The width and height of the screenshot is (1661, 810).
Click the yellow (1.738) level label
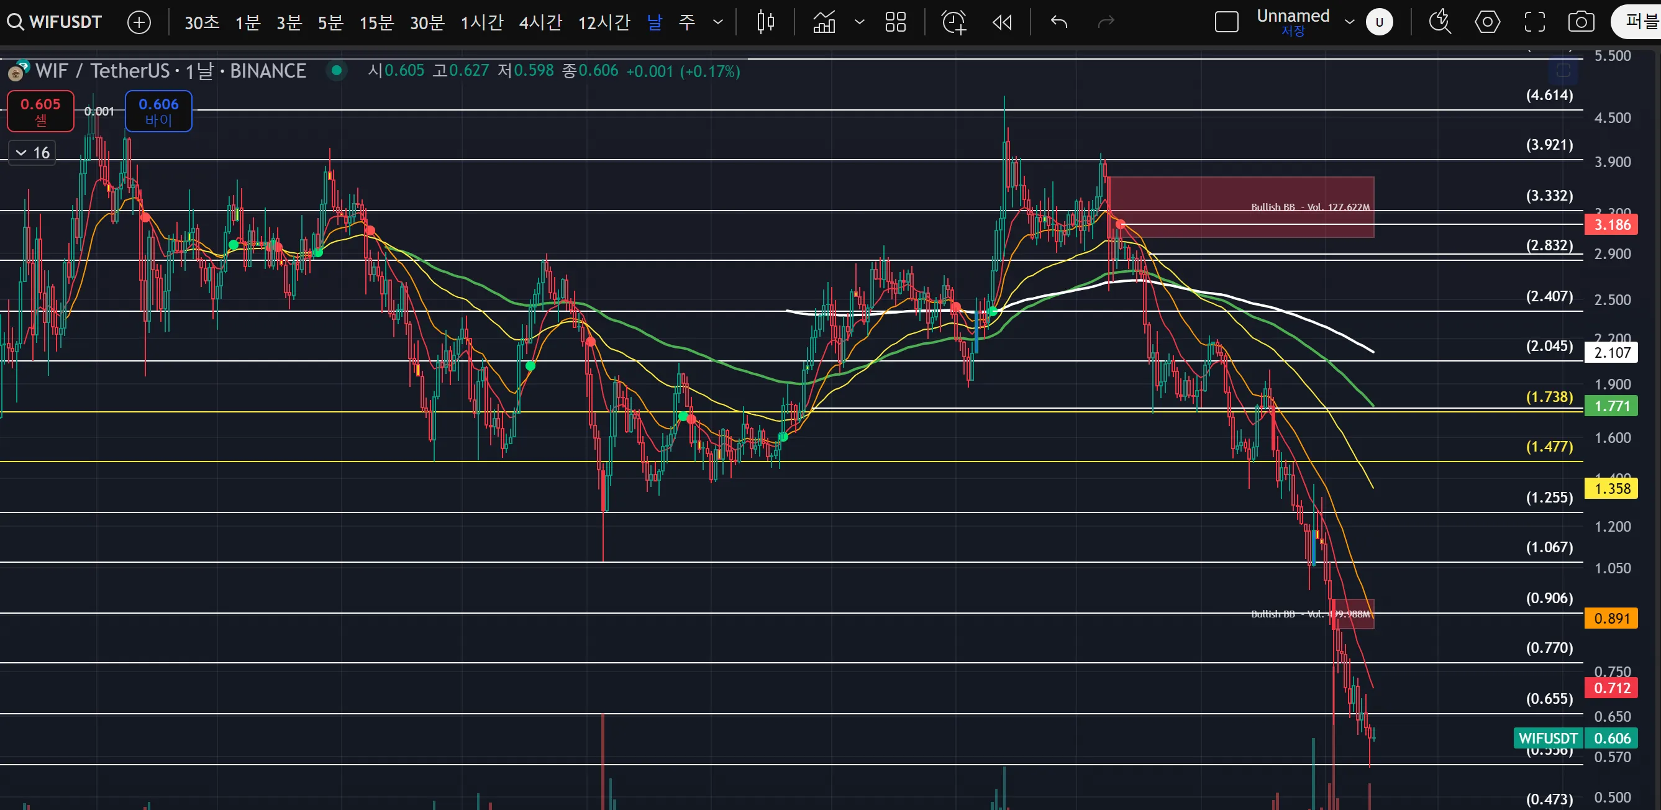[1549, 397]
